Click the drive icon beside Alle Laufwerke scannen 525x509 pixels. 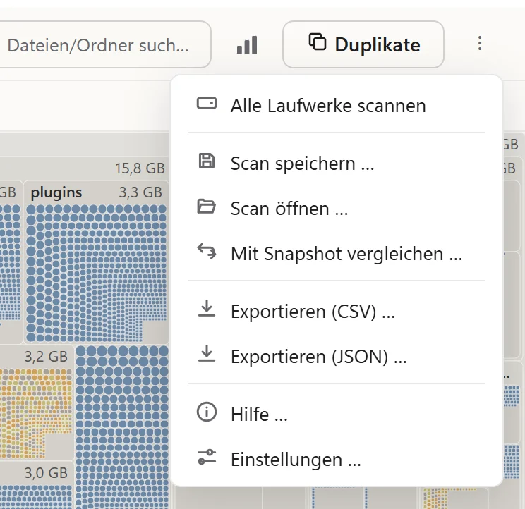(x=207, y=104)
